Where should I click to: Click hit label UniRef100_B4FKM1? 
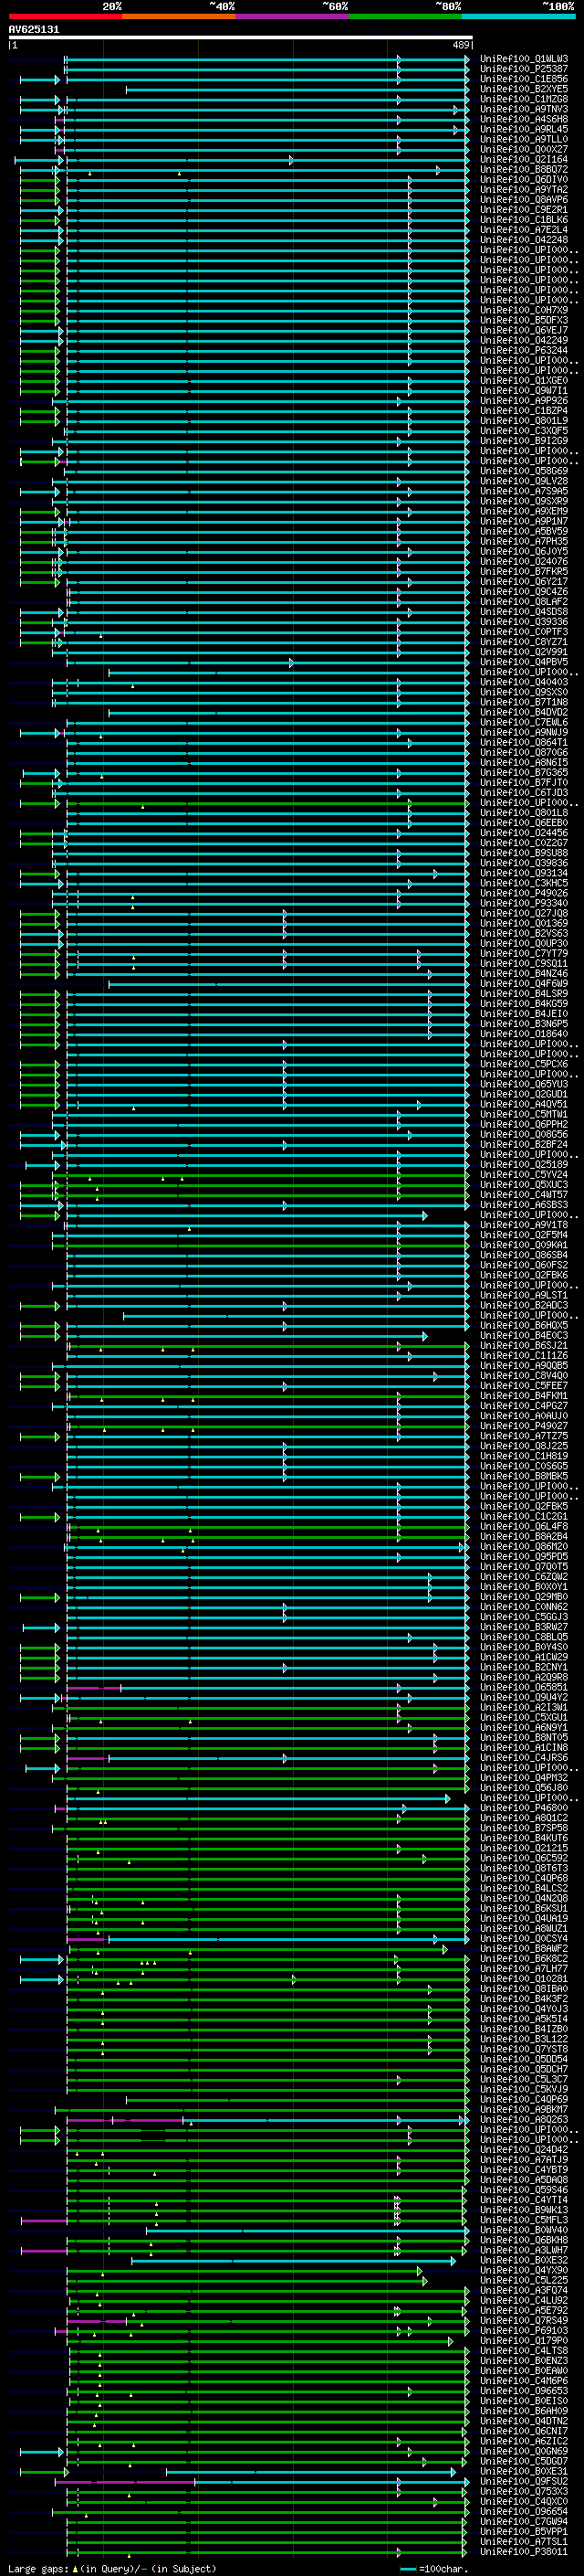click(524, 1396)
